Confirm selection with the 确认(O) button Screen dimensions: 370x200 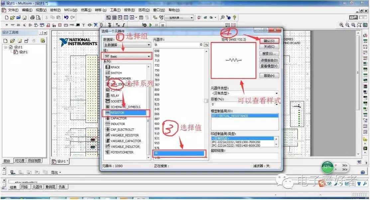click(269, 40)
